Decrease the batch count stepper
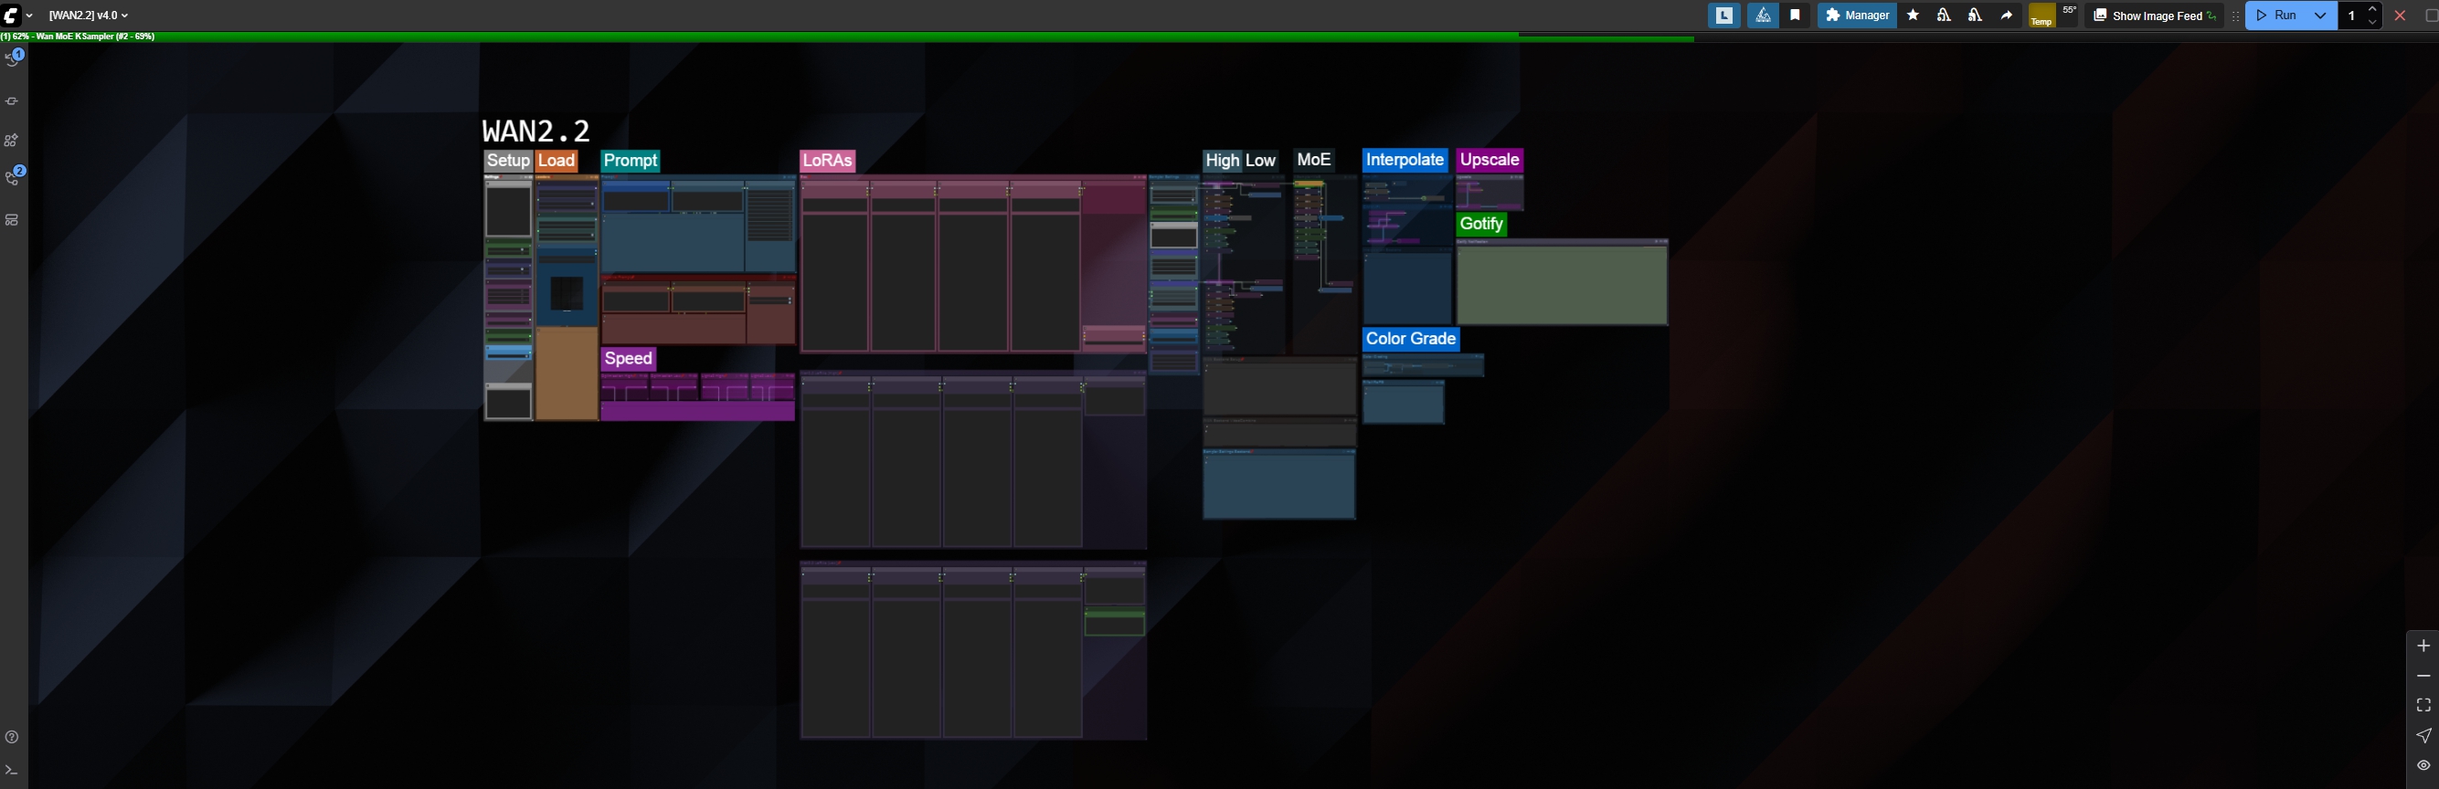2439x789 pixels. point(2372,21)
